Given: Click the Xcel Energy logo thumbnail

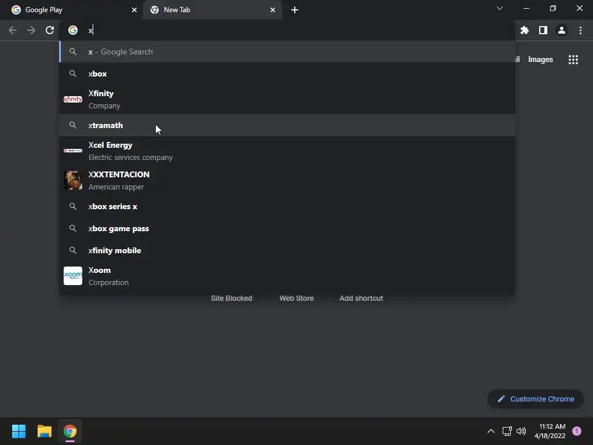Looking at the screenshot, I should point(73,151).
